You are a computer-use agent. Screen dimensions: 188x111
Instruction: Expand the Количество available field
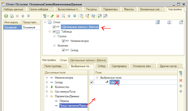pos(47,87)
